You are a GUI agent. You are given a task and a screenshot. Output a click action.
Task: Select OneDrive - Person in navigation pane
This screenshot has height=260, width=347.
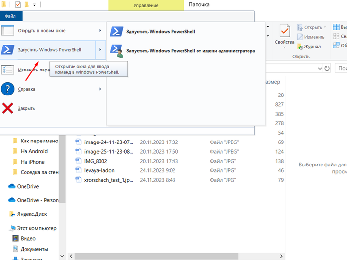33,200
